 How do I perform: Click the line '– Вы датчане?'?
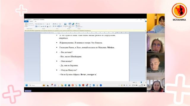(66, 52)
